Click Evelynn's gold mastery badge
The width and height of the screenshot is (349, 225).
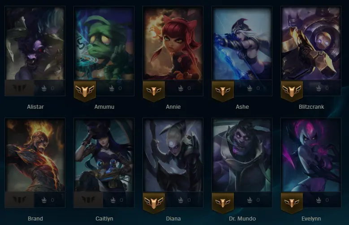point(292,203)
